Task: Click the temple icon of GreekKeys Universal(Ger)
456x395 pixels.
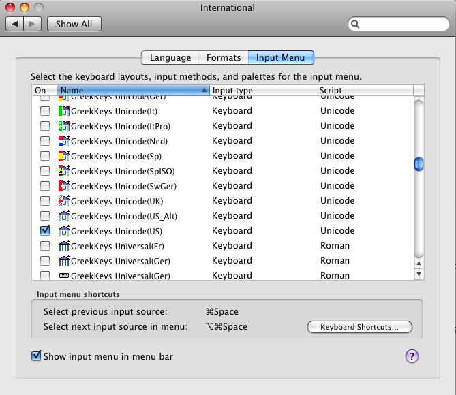Action: 64,261
